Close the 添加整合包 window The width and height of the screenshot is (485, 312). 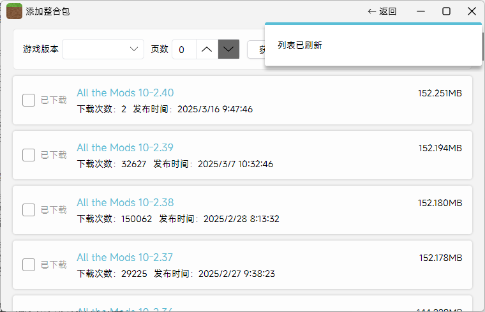click(472, 11)
